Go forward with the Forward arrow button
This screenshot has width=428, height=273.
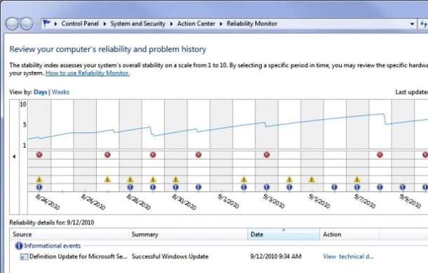point(27,24)
